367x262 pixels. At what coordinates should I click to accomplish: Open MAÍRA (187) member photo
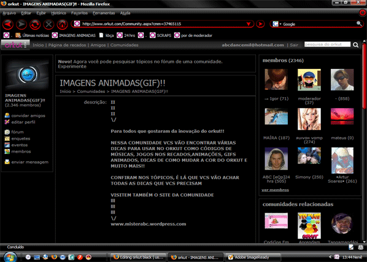[276, 117]
